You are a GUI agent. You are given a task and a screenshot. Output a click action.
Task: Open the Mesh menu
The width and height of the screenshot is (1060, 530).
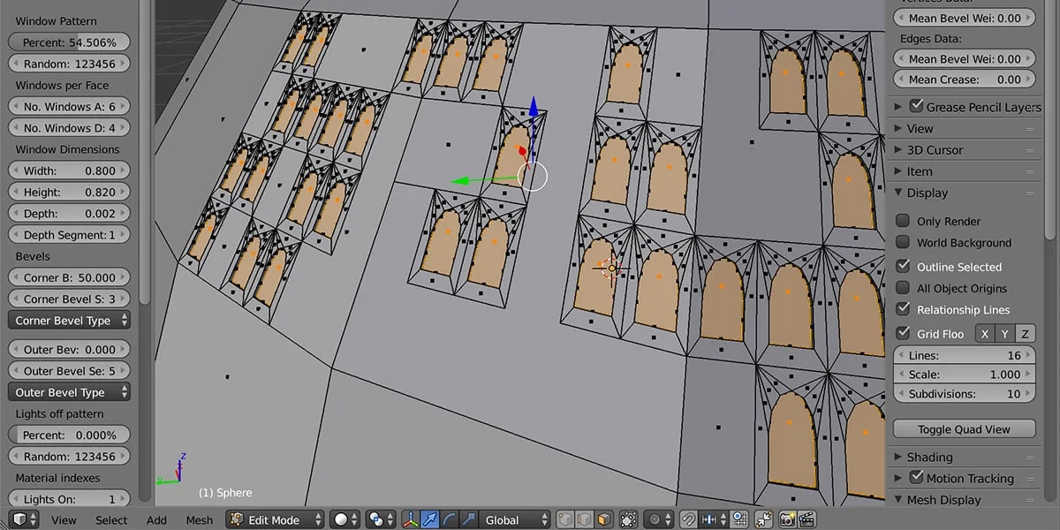pos(199,519)
